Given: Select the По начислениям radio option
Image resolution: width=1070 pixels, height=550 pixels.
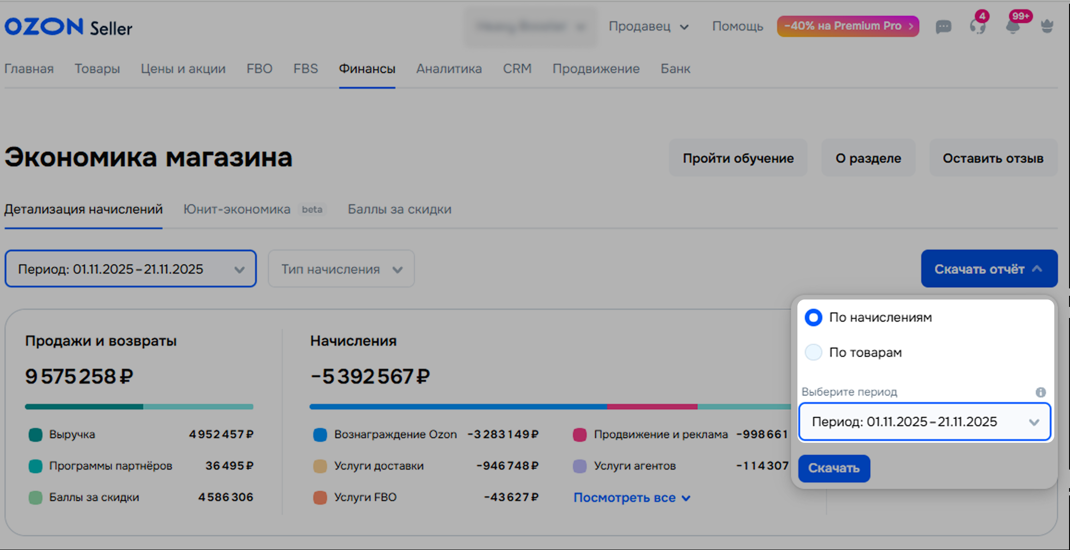Looking at the screenshot, I should (814, 318).
